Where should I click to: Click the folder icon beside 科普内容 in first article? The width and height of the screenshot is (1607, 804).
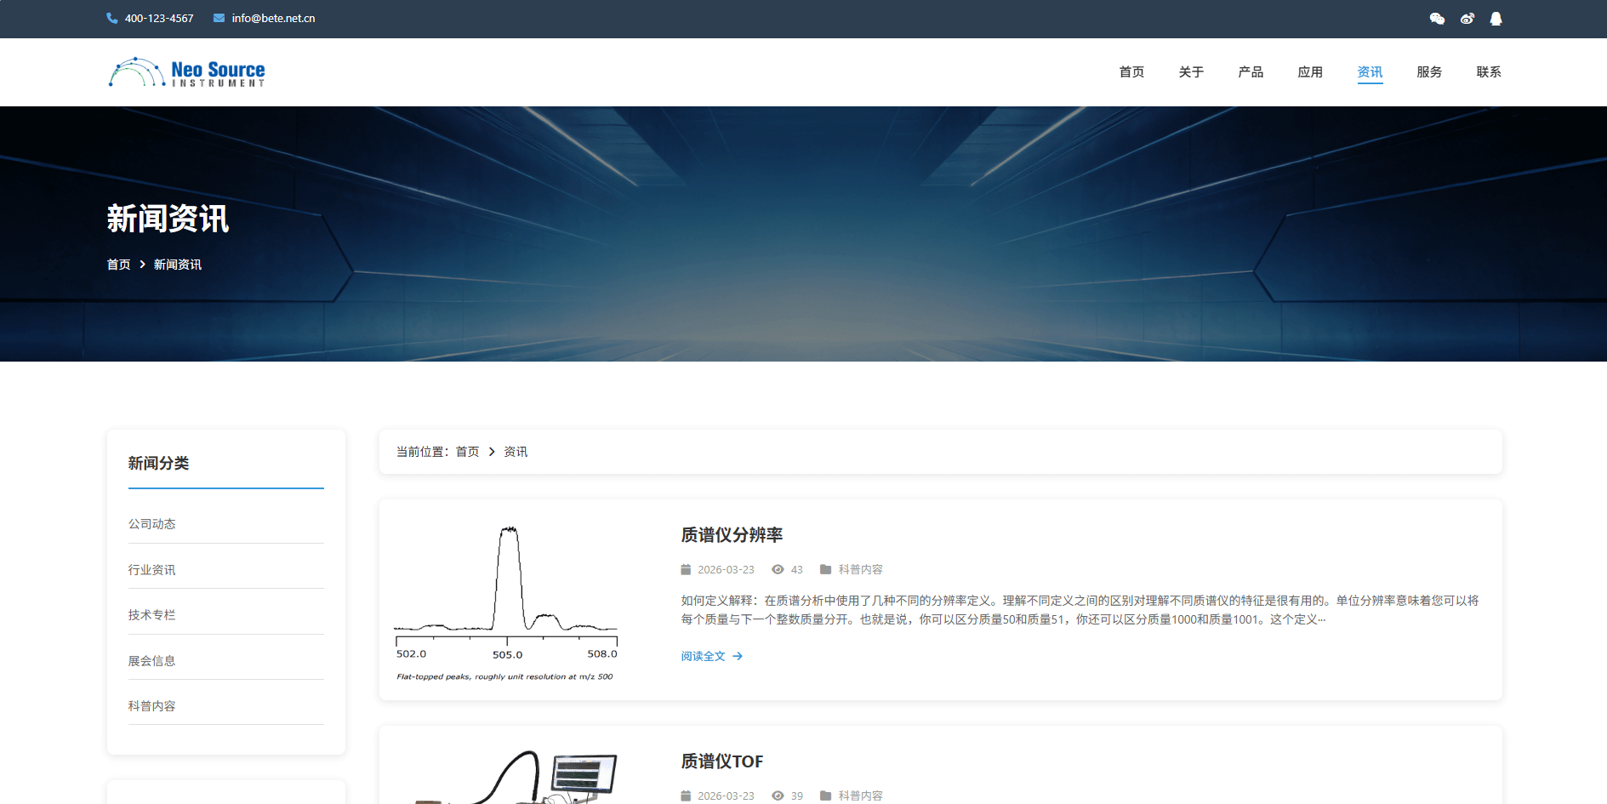pyautogui.click(x=825, y=569)
